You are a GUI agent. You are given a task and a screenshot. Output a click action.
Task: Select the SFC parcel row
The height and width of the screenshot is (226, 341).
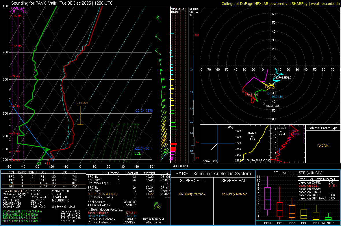43,177
